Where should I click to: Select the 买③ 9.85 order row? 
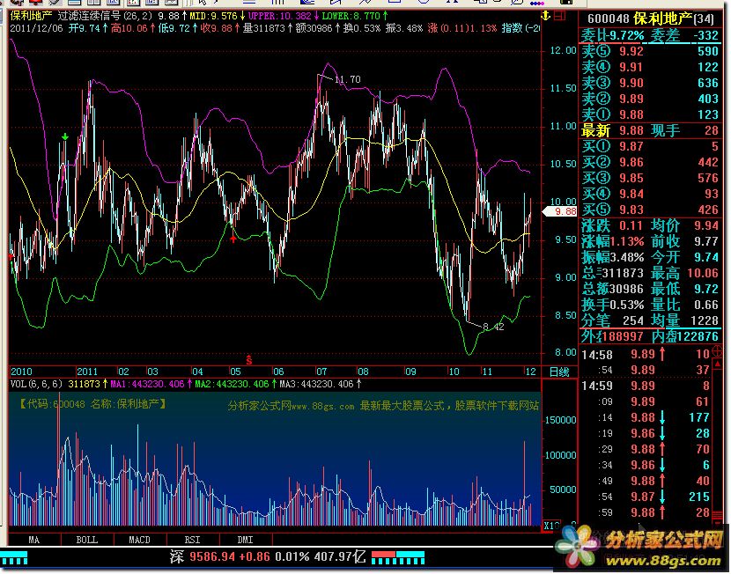(650, 178)
